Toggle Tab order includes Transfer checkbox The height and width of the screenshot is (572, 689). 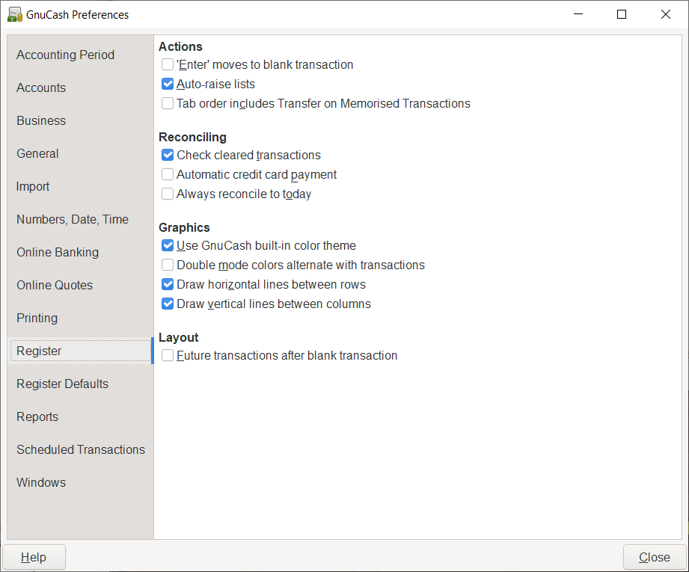tap(168, 104)
